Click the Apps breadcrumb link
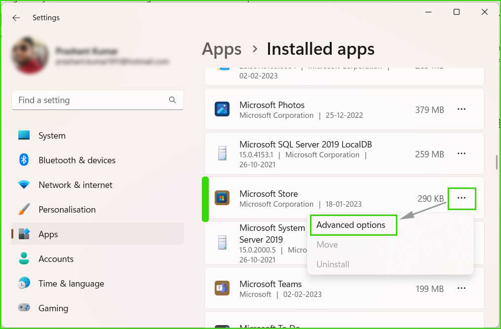The height and width of the screenshot is (329, 501). pos(222,49)
